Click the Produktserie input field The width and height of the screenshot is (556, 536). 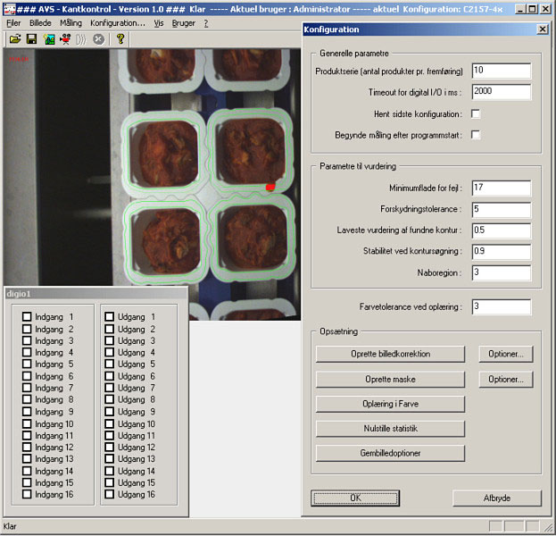(x=502, y=71)
